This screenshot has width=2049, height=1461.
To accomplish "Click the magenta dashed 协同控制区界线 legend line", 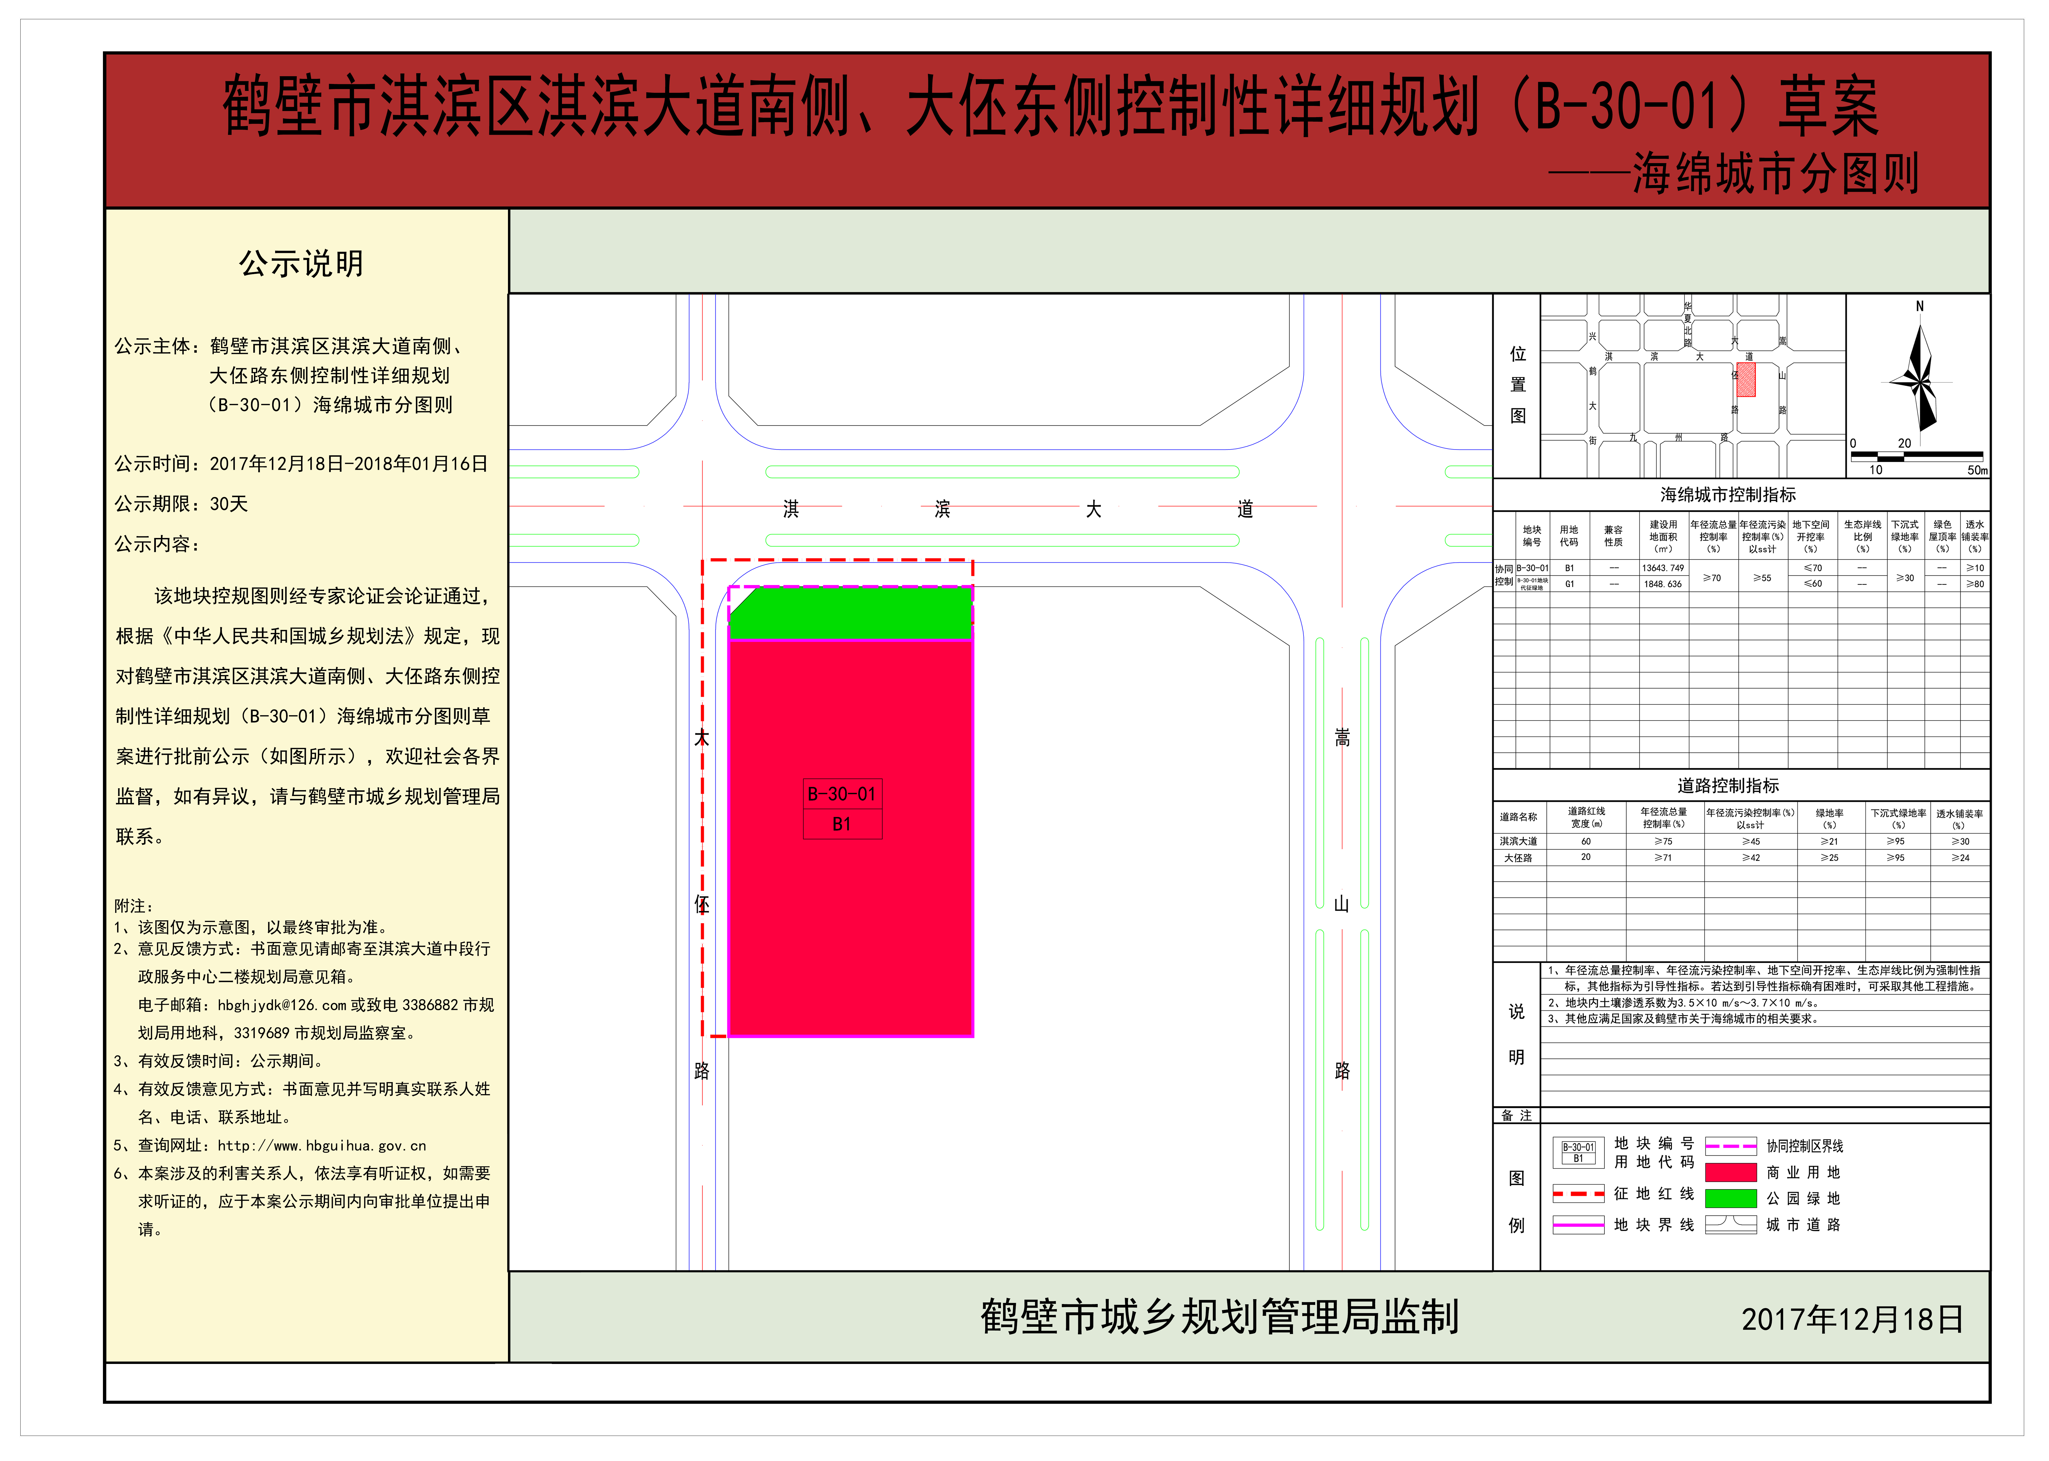I will pos(1731,1146).
